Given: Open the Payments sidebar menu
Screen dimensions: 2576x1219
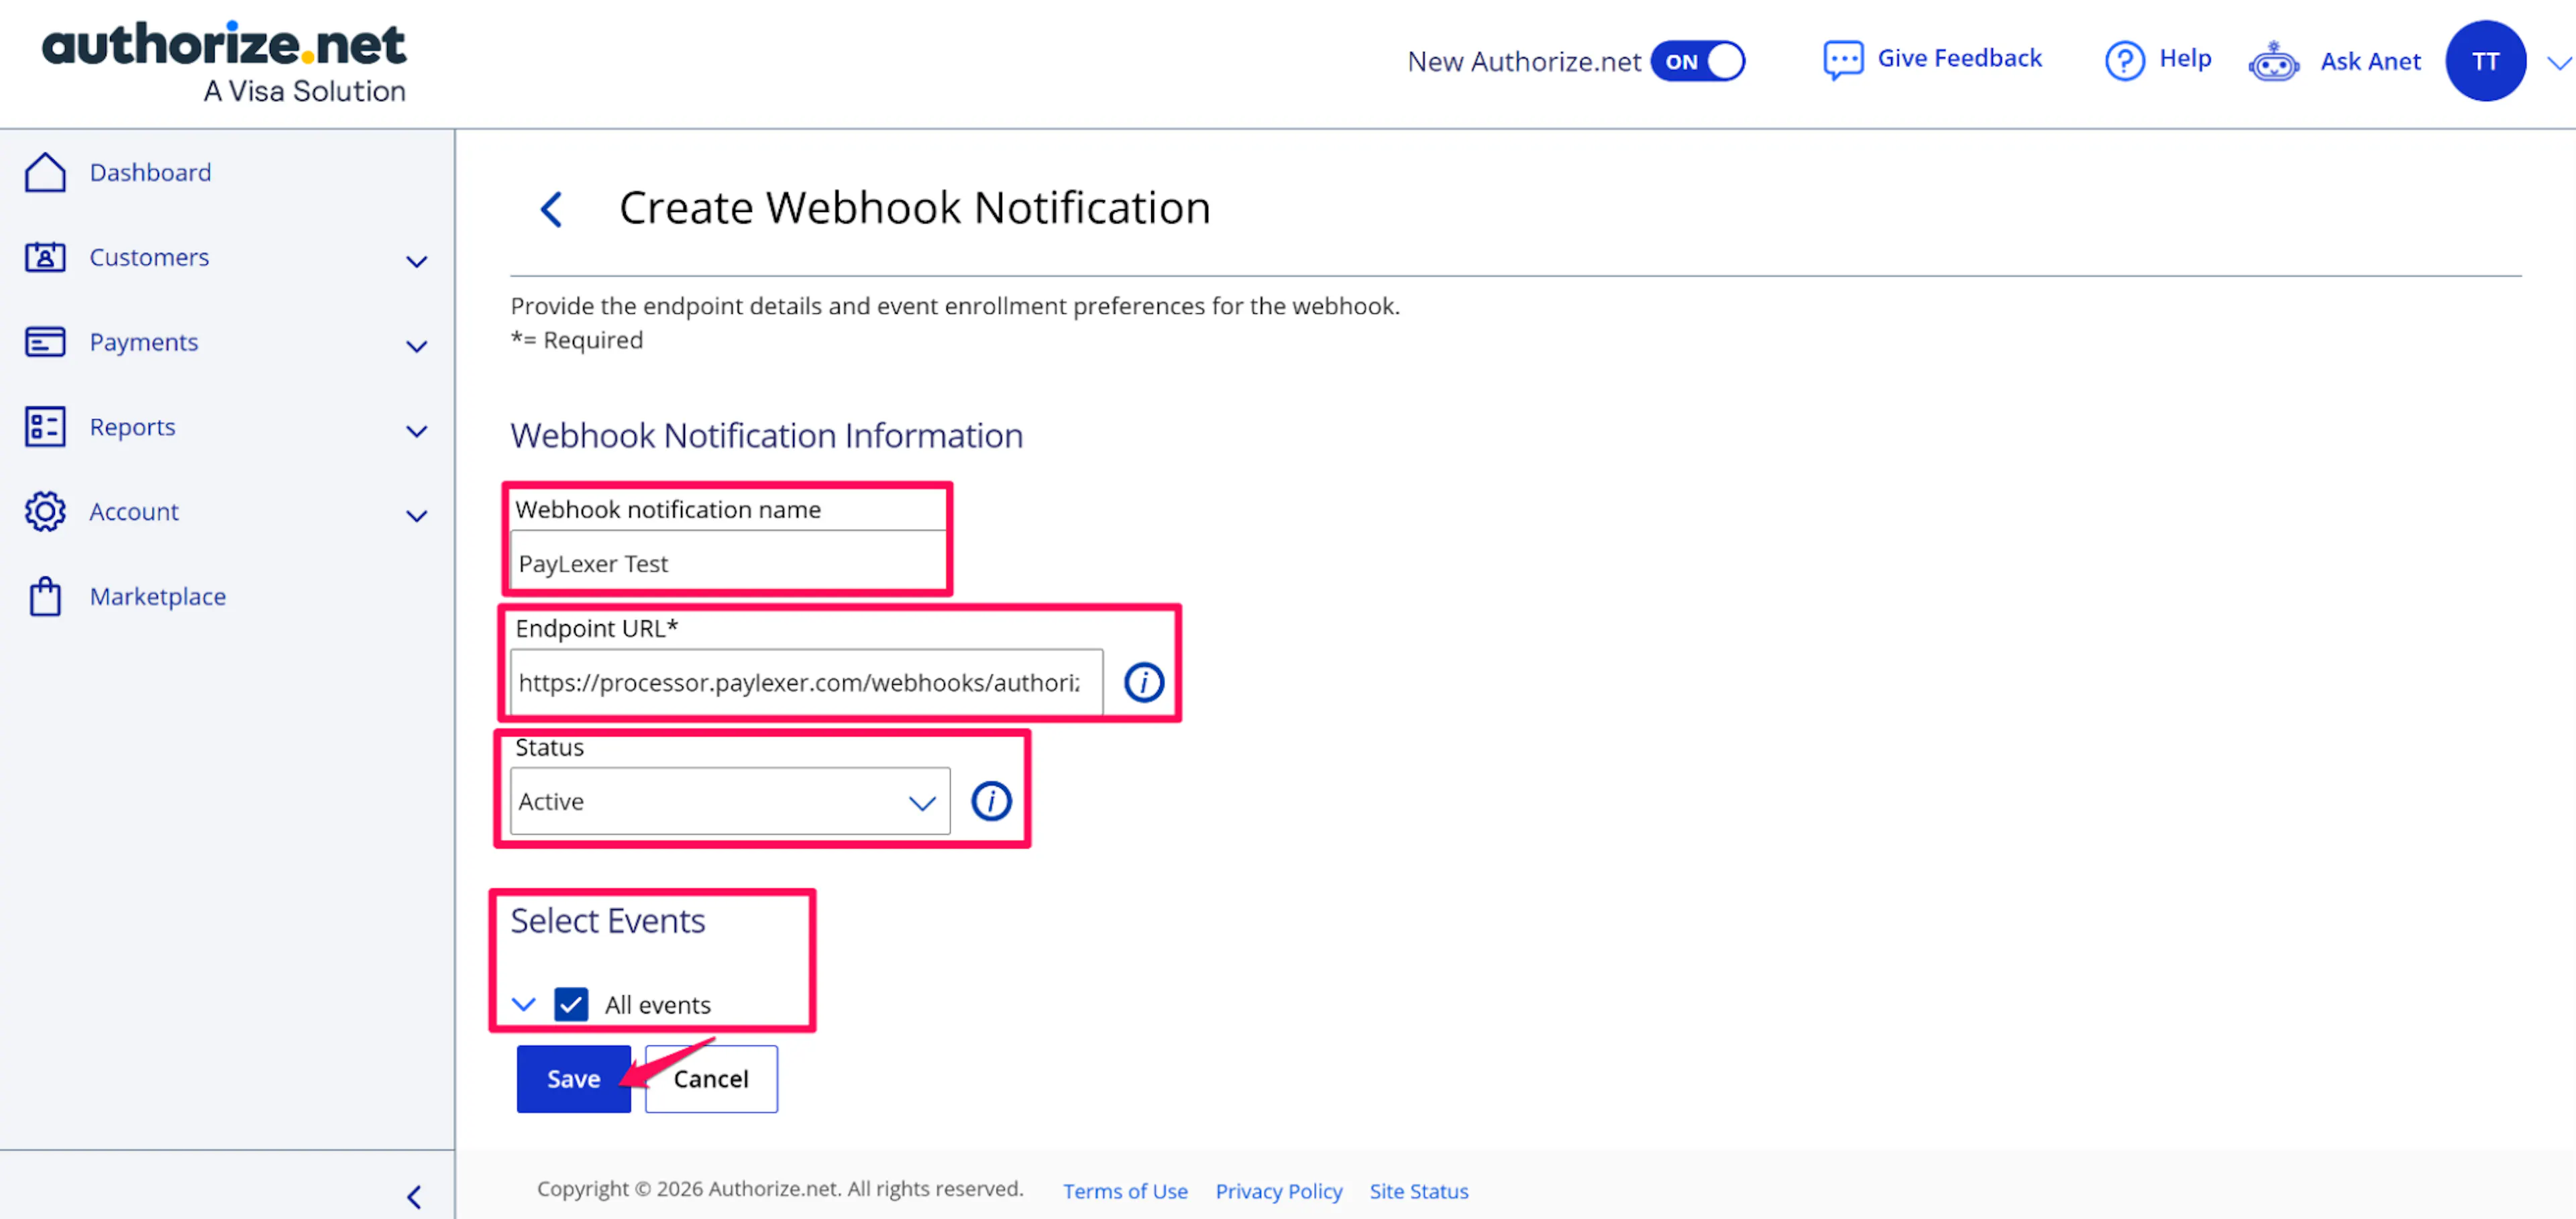Looking at the screenshot, I should tap(144, 342).
